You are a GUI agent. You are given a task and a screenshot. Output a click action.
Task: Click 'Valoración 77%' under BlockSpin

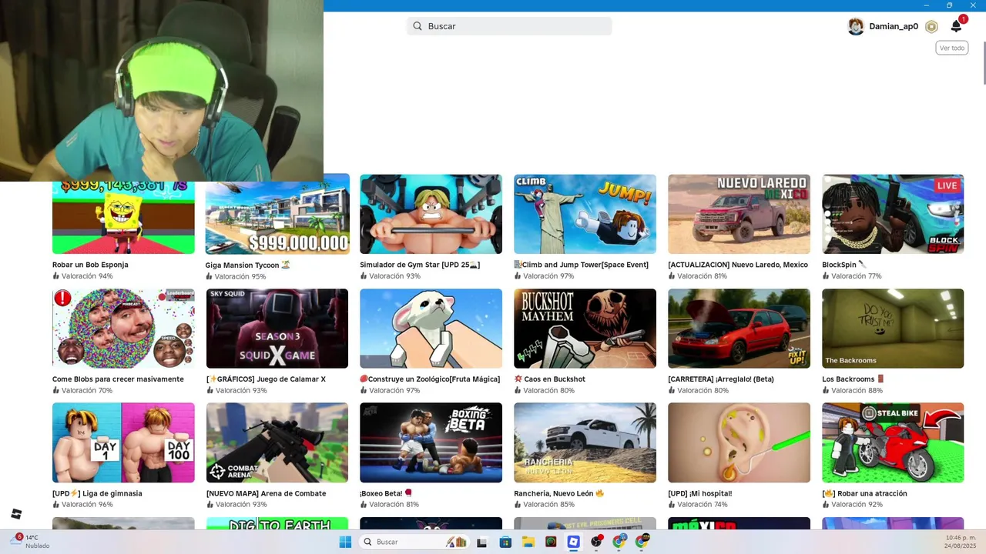[x=857, y=276]
